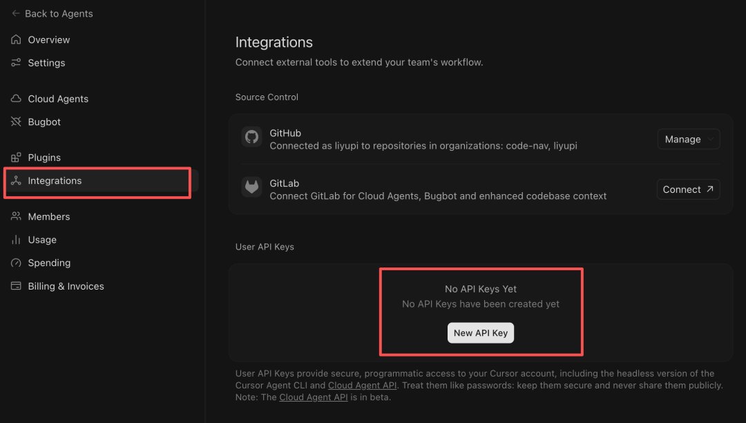
Task: Click the Billing & Invoices card icon
Action: 16,286
